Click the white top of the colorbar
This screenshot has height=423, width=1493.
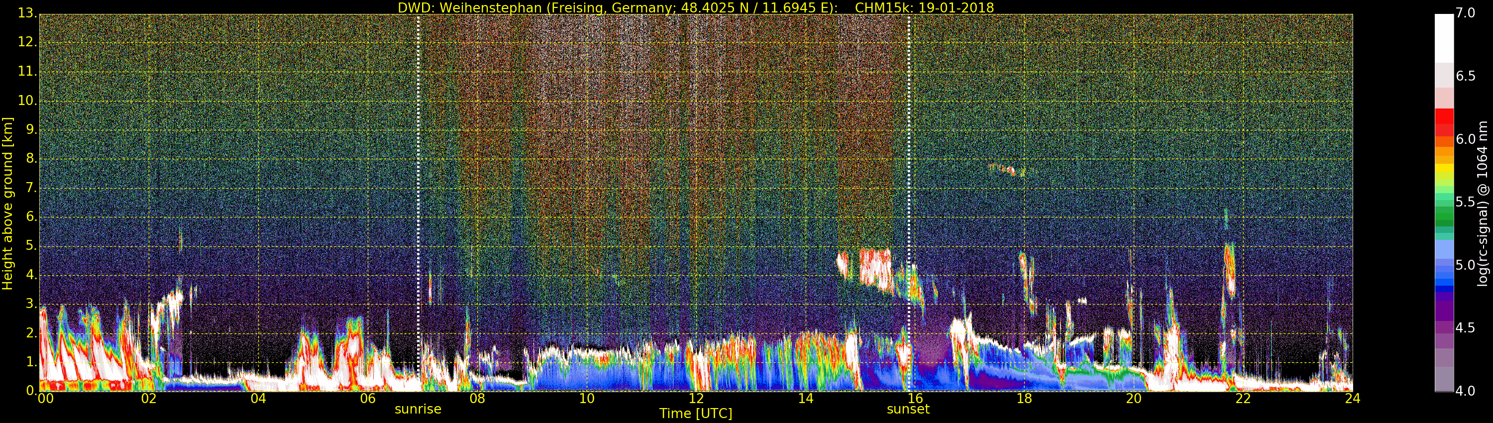click(x=1444, y=35)
